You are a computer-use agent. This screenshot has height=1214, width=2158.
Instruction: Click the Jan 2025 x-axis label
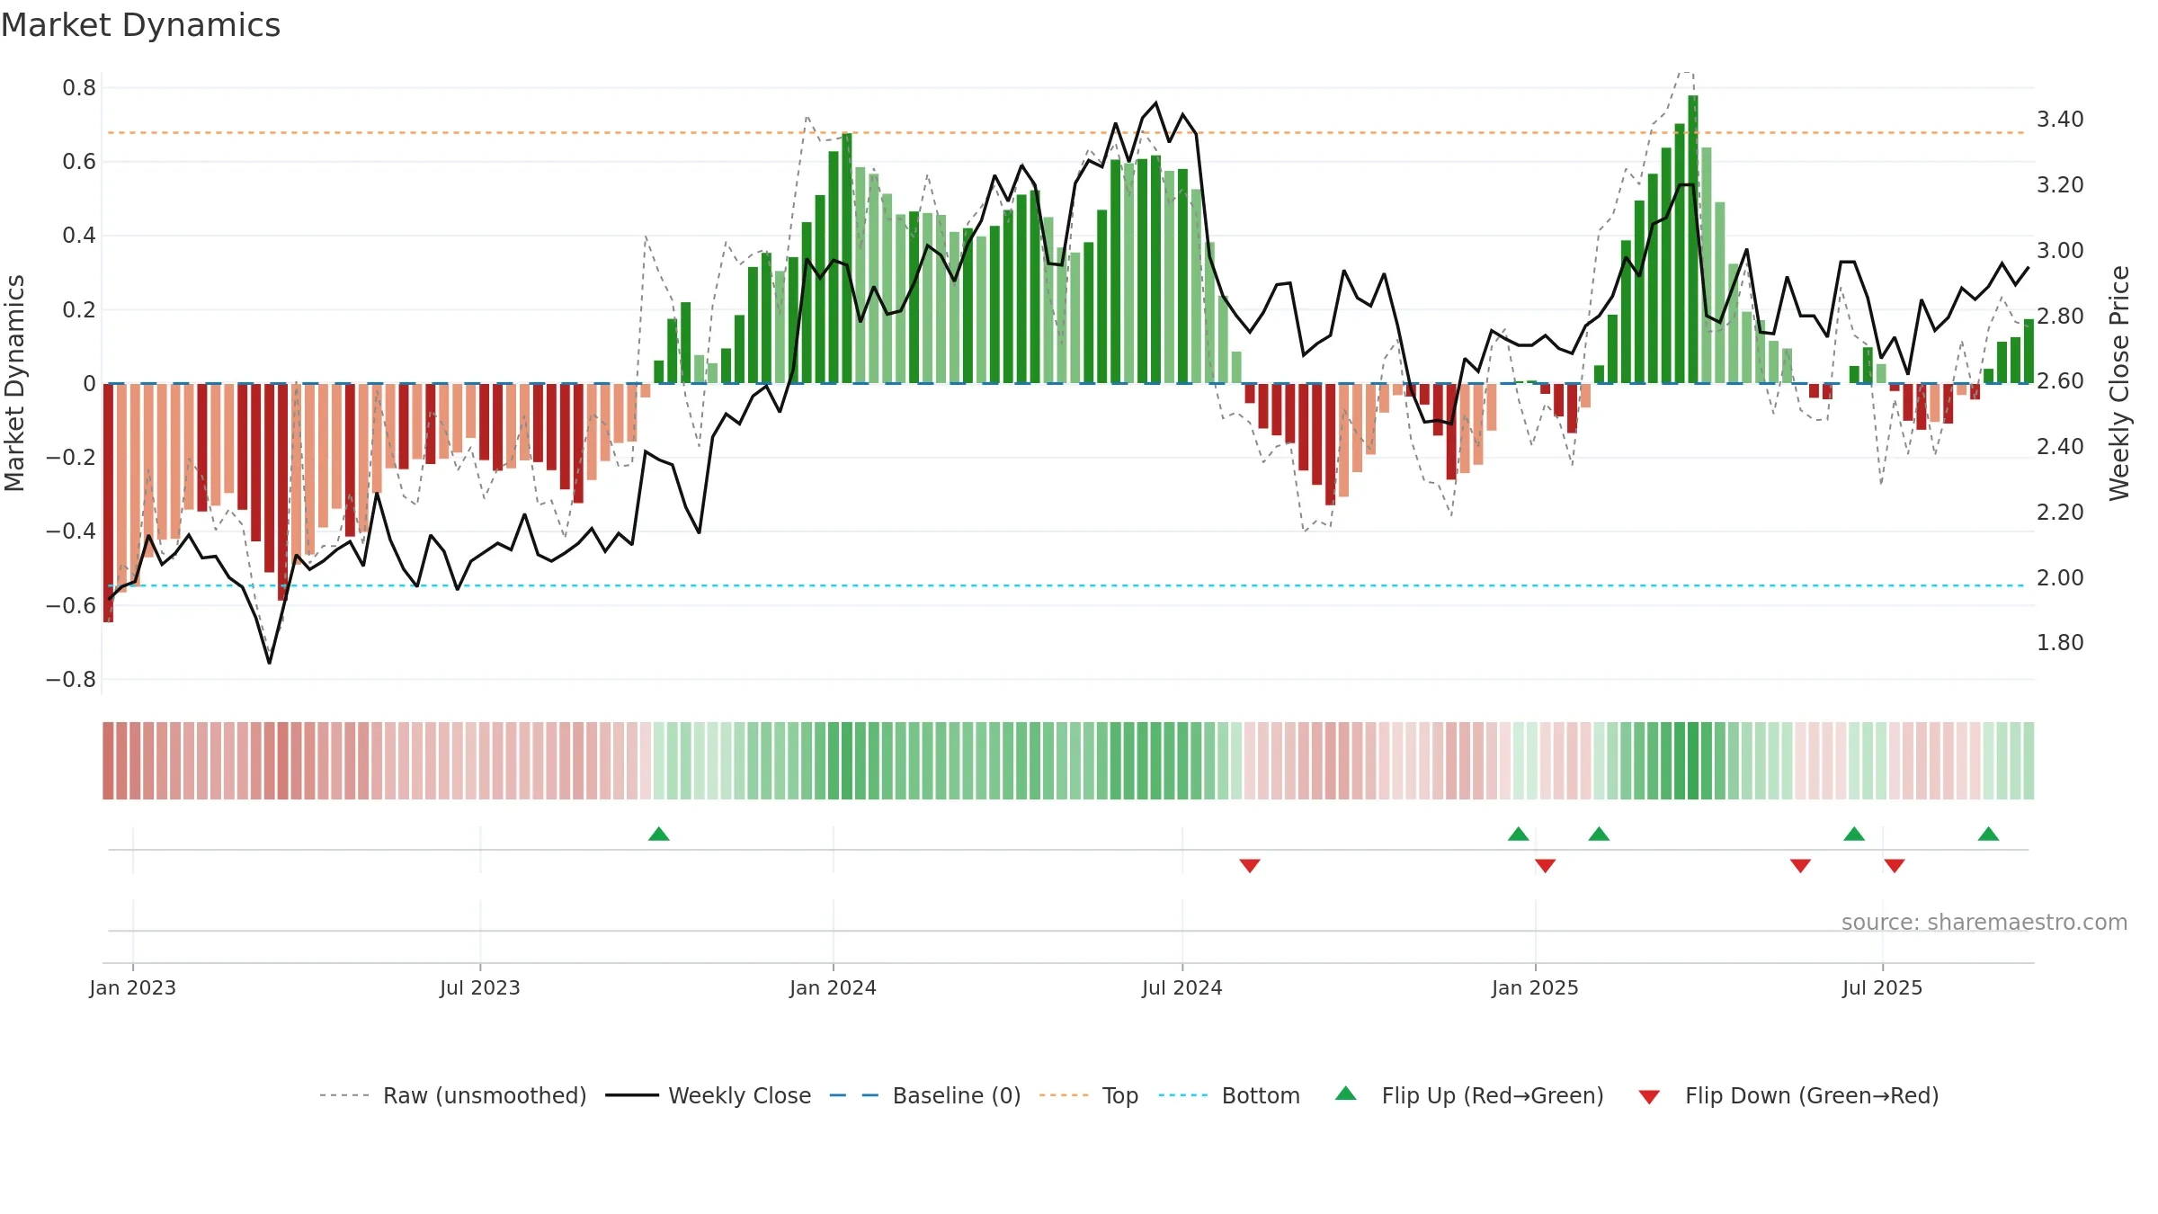[x=1536, y=987]
